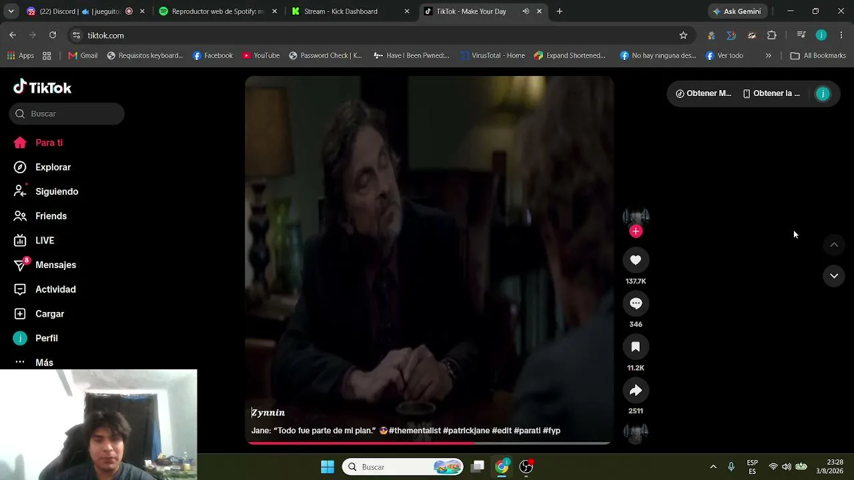Click the #edit hashtag

click(502, 431)
